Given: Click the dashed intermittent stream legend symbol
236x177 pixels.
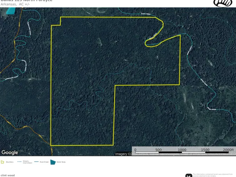Looking at the screenshot, I should (19, 162).
